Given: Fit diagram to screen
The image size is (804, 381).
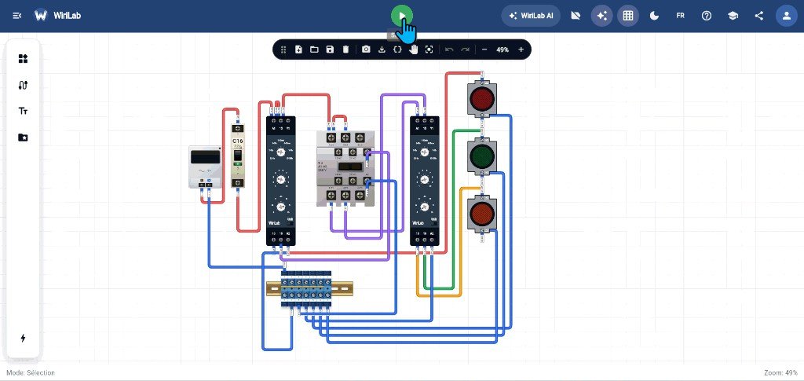Looking at the screenshot, I should (429, 49).
